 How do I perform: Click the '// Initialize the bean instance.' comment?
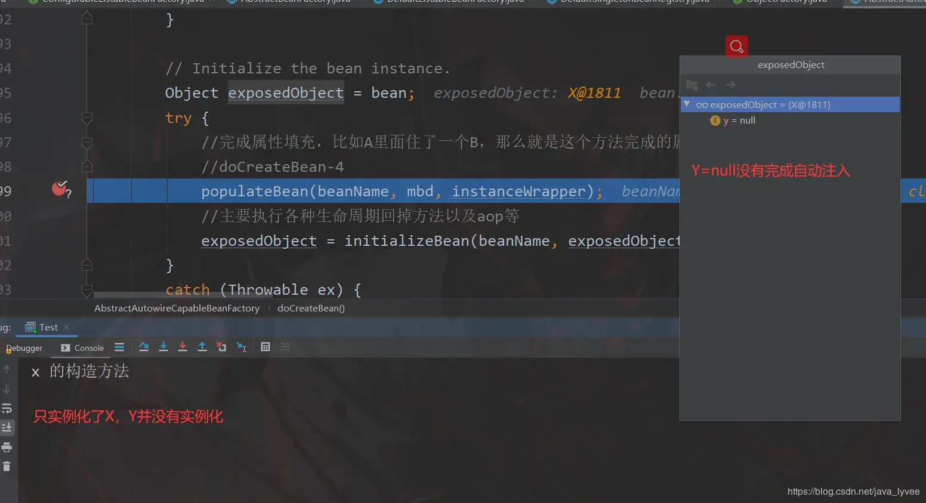[x=307, y=69]
